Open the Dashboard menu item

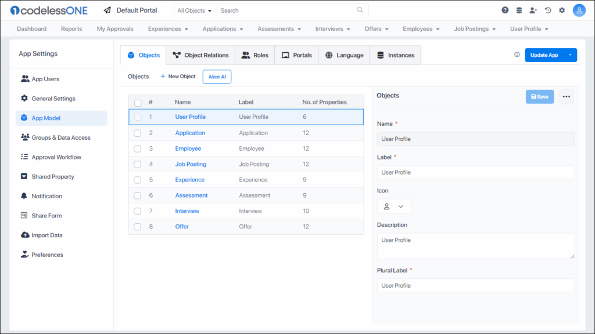click(x=31, y=28)
